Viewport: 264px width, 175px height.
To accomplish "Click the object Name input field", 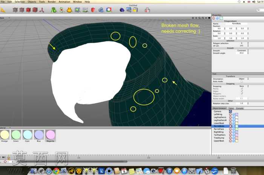I will [x=236, y=24].
